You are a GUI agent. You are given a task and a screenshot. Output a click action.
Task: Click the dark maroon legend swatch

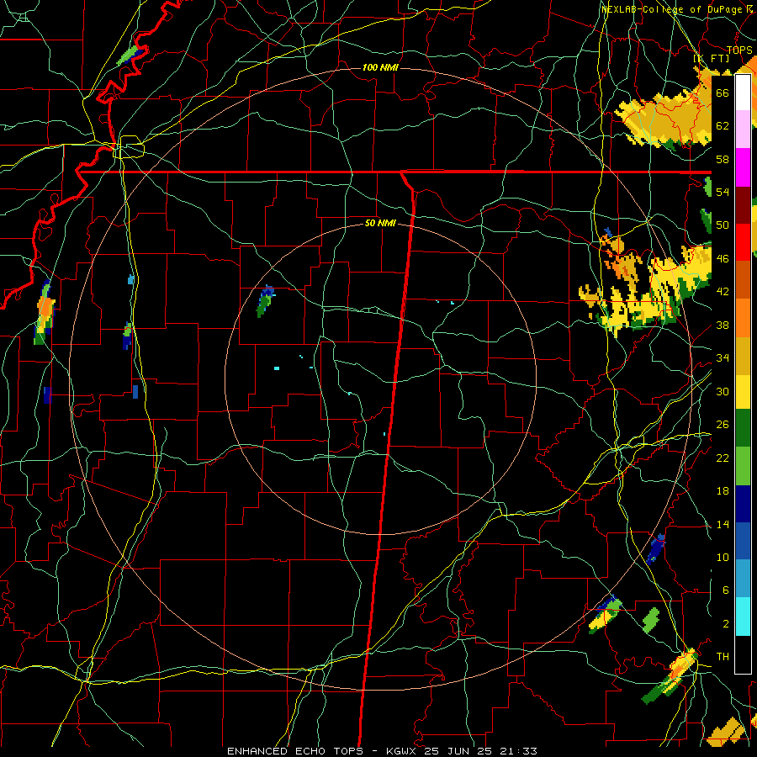pyautogui.click(x=743, y=205)
